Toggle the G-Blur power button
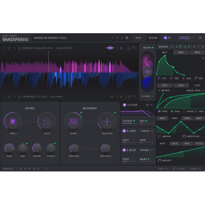 coord(124,150)
